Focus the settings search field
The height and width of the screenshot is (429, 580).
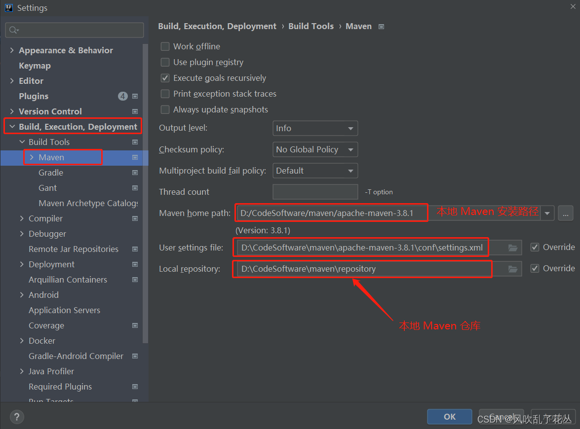[x=75, y=30]
